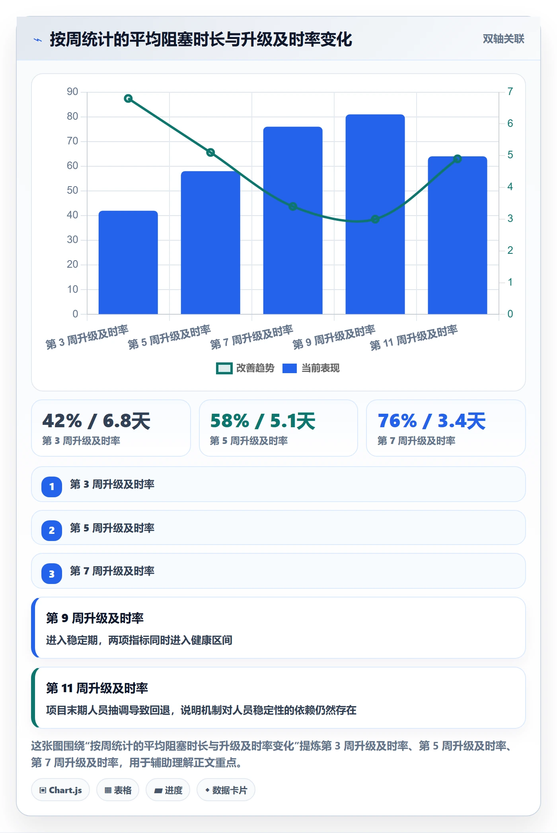
Task: Click the chart title heading text
Action: pyautogui.click(x=201, y=39)
